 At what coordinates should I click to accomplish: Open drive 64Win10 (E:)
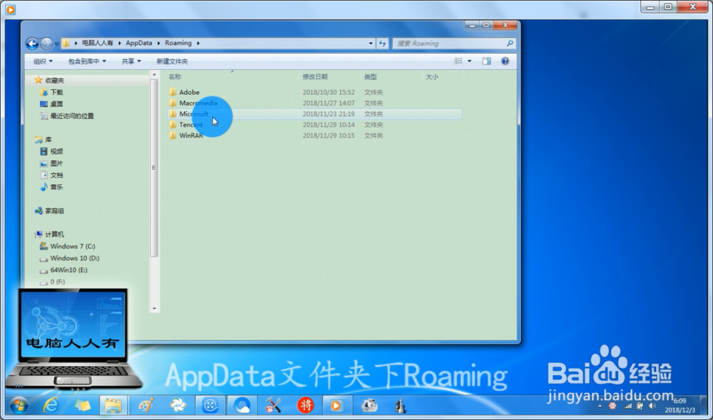pos(68,270)
